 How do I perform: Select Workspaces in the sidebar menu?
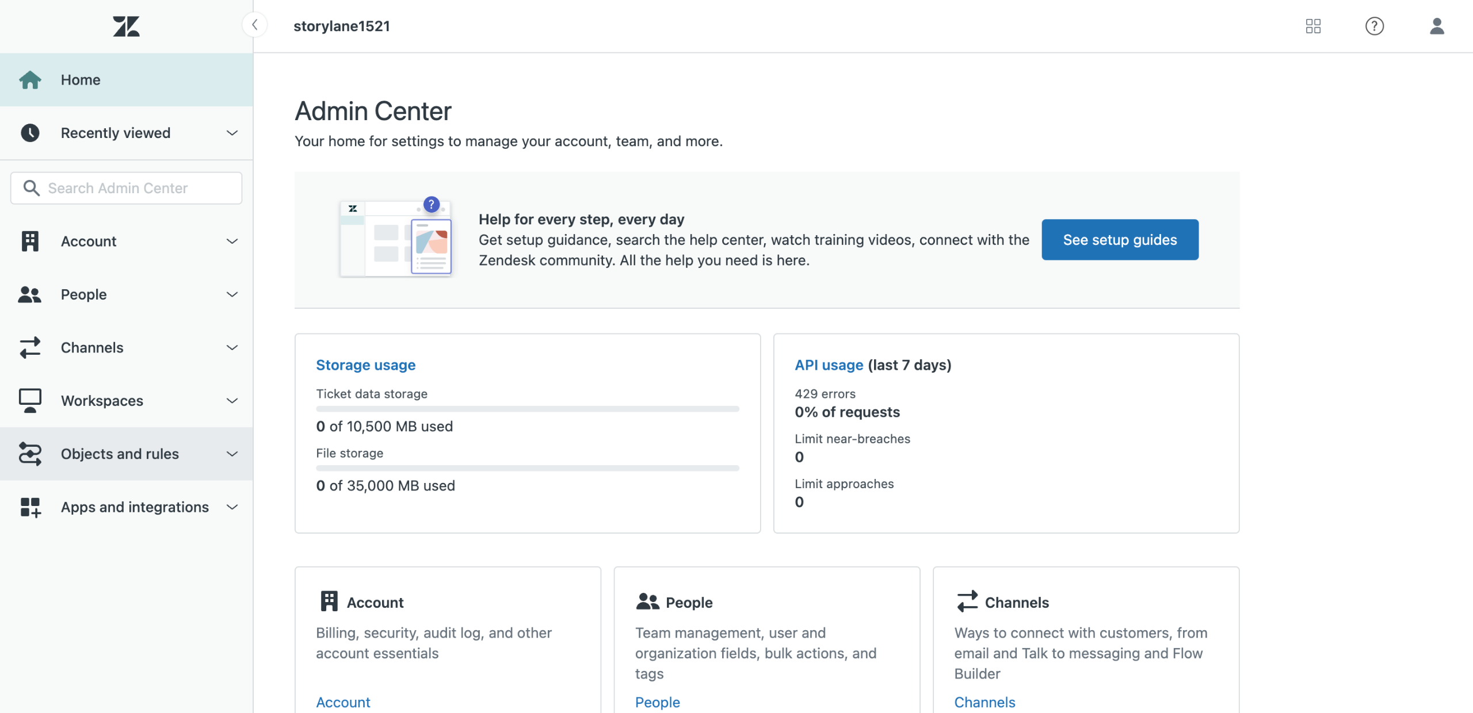pyautogui.click(x=102, y=401)
